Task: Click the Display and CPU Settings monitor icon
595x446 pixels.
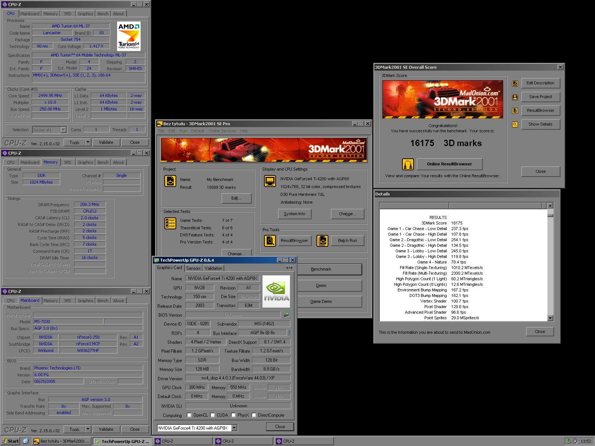Action: click(270, 181)
